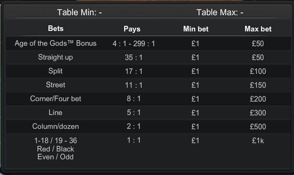
Task: Click the Red / Black text
Action: pos(55,149)
